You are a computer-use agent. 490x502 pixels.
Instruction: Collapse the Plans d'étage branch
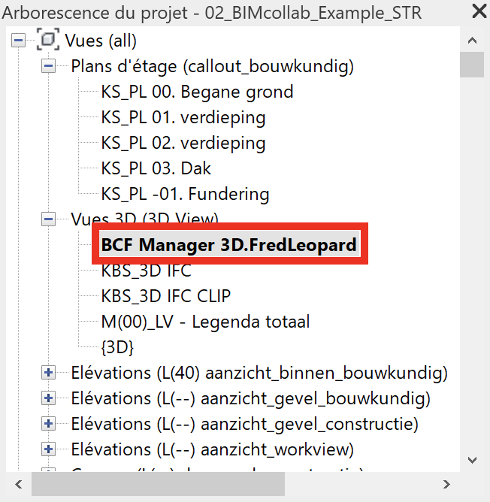[48, 66]
